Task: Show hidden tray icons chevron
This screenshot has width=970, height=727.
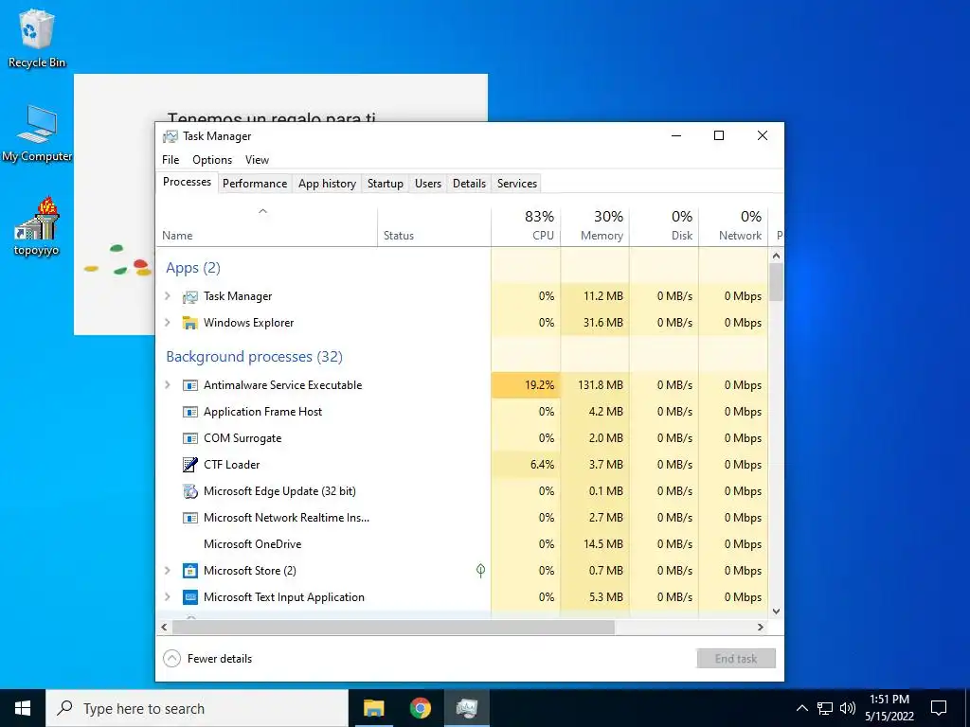Action: point(801,708)
